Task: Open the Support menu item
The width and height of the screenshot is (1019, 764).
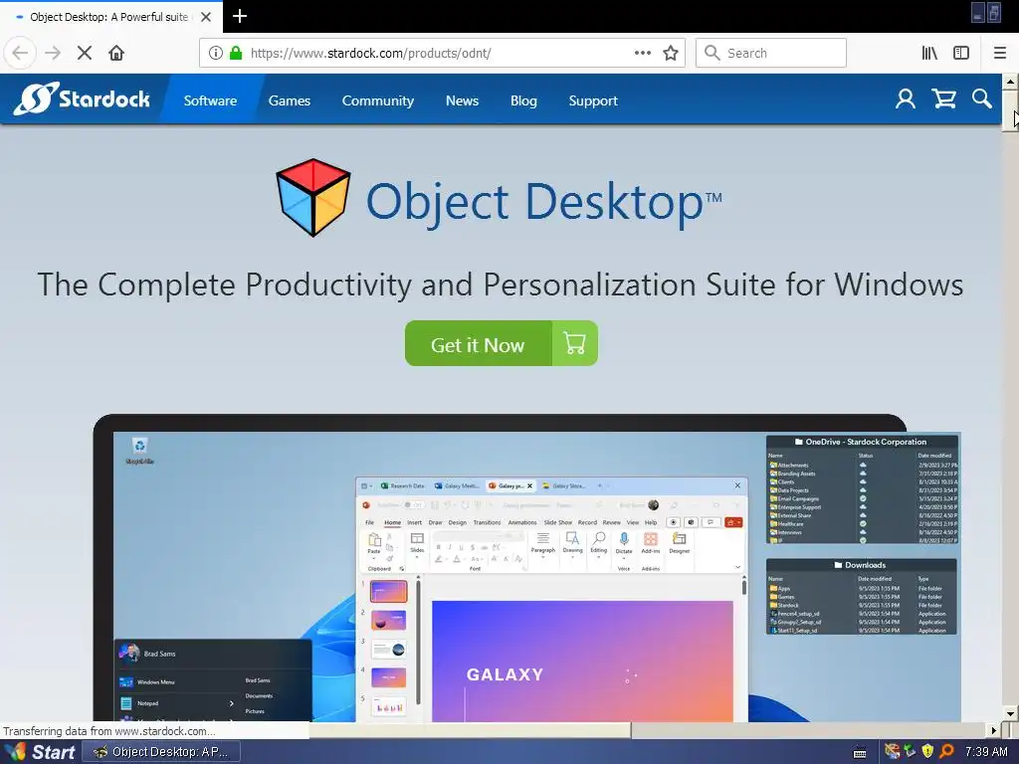Action: (593, 100)
